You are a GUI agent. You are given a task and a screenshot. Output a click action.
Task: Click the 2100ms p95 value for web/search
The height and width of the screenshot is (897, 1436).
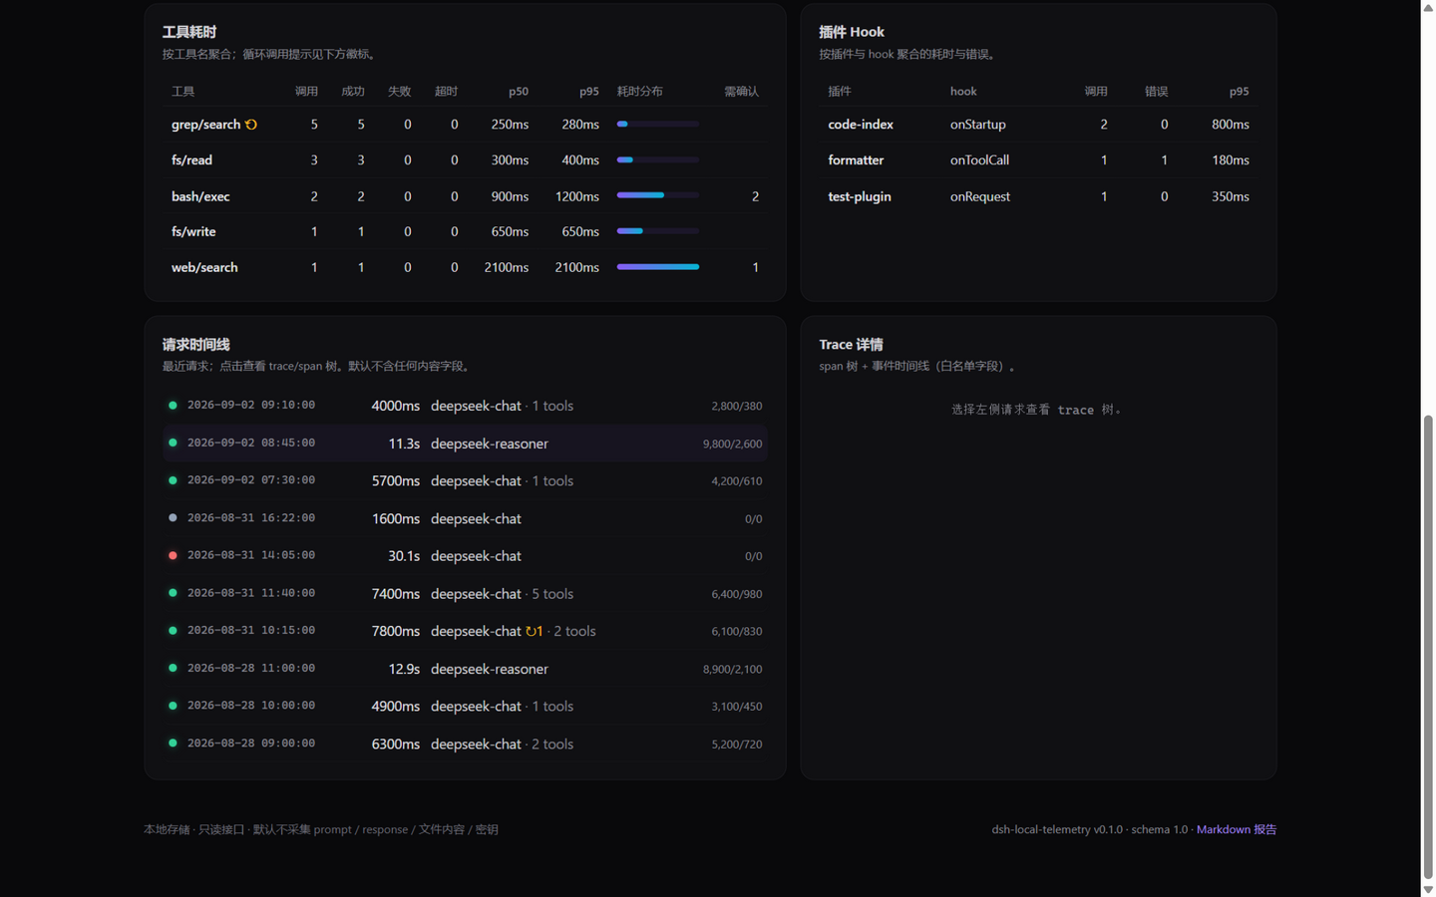tap(576, 267)
